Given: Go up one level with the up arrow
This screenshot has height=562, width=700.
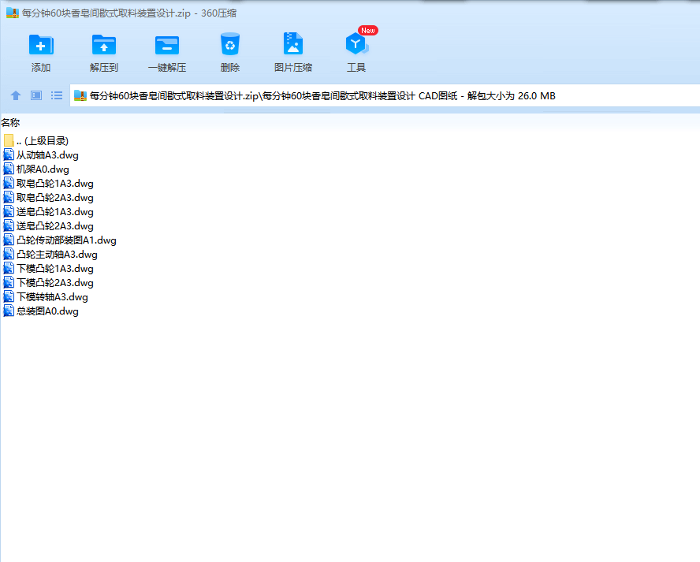Looking at the screenshot, I should point(16,95).
